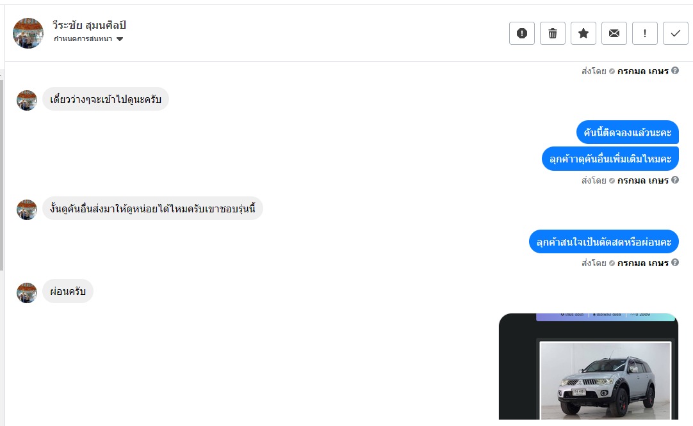Click sender avatar beside เดี๋ยวว่างๆจะเข้าไปดูนะครับ

(27, 100)
